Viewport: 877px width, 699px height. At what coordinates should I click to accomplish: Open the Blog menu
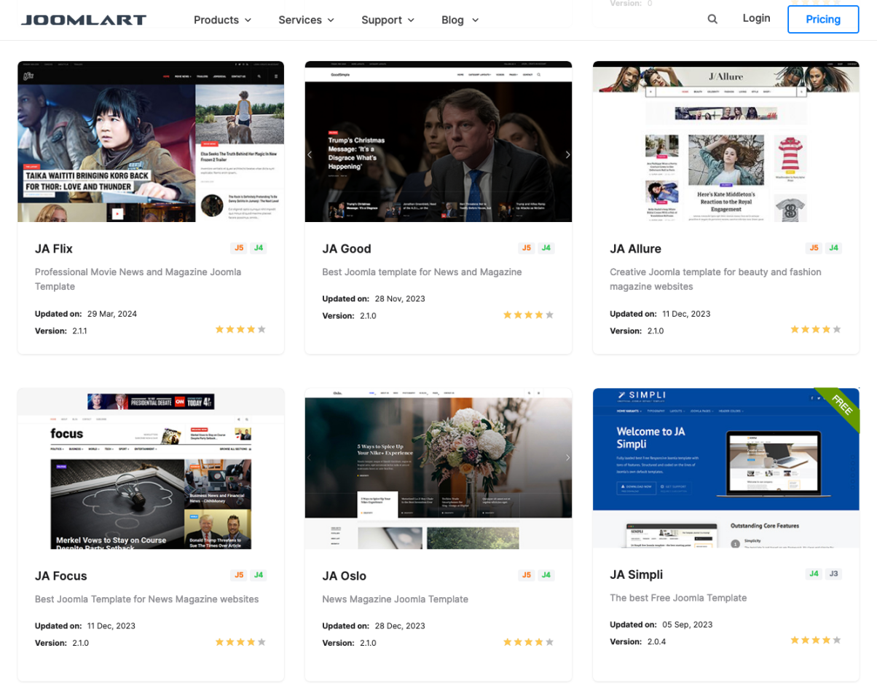click(460, 20)
